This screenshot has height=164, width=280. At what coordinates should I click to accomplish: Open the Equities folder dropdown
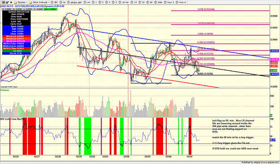[x=21, y=2]
